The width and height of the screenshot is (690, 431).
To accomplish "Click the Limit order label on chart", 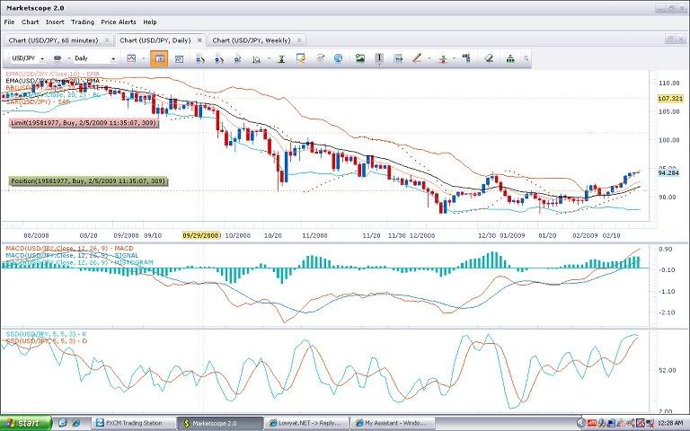I will (x=84, y=123).
